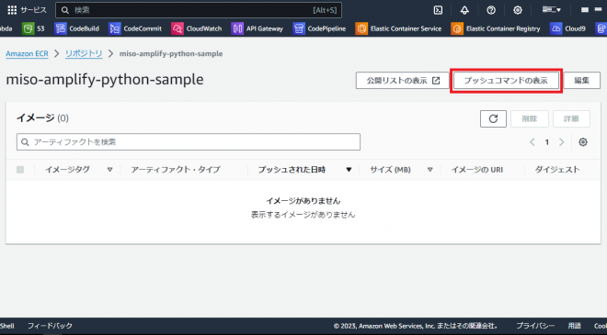The height and width of the screenshot is (335, 607).
Task: Open the Elastic Container Service shortcut
Action: (x=398, y=28)
